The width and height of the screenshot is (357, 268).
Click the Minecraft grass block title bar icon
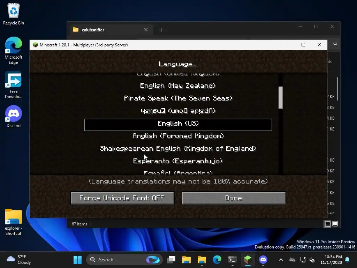tap(35, 45)
